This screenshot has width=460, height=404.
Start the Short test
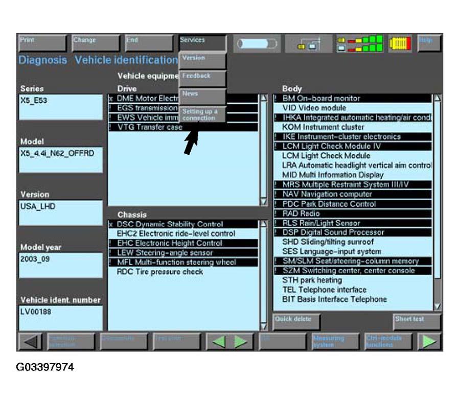tap(417, 322)
